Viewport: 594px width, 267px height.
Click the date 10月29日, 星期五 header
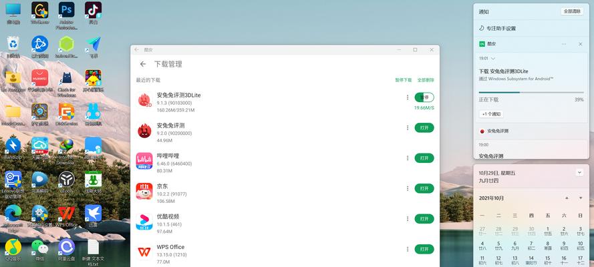(497, 173)
